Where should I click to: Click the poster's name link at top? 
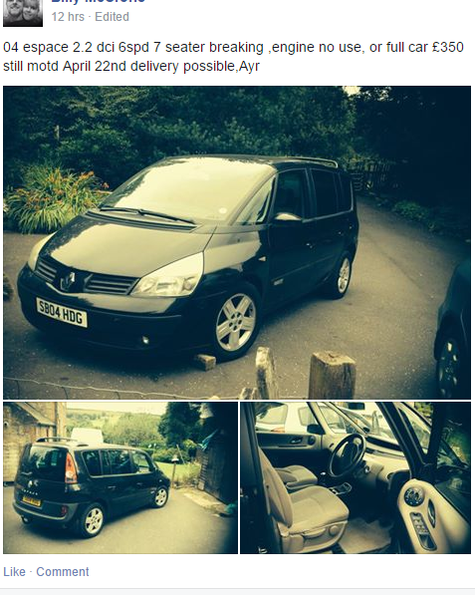(x=98, y=2)
